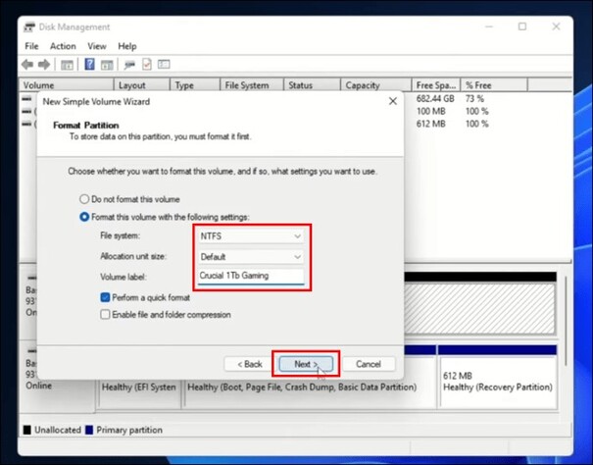Expand the Allocation unit size dropdown
The height and width of the screenshot is (465, 593).
[251, 256]
